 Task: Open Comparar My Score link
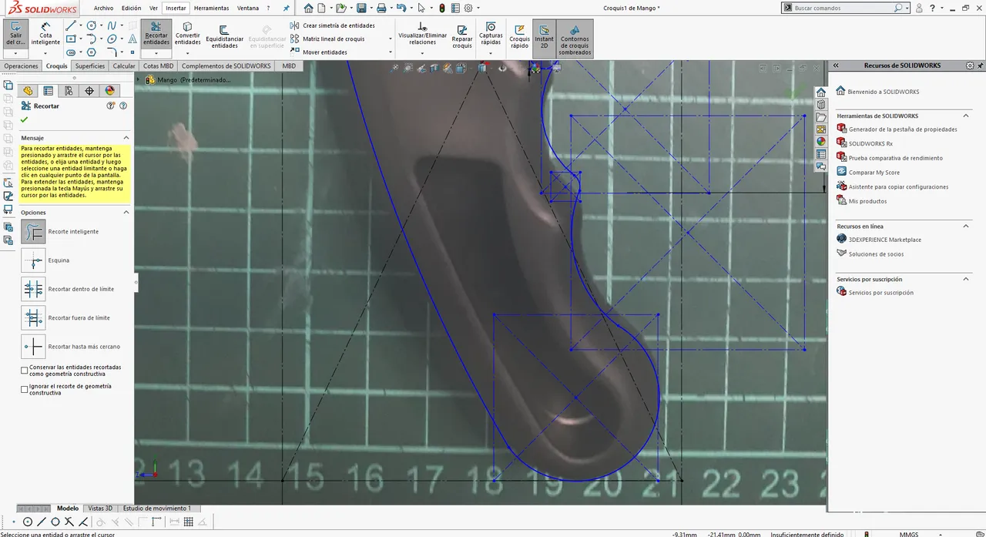[874, 173]
